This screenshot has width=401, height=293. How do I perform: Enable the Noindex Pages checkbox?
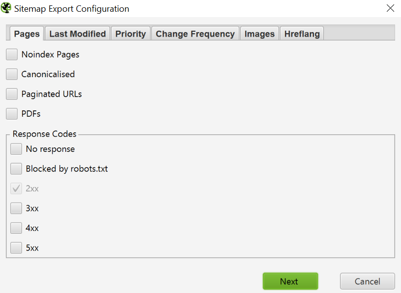click(11, 54)
